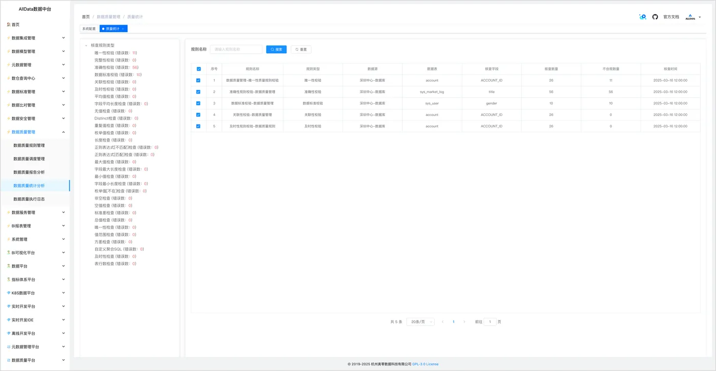The image size is (716, 371).
Task: Go to 首页 in the breadcrumb
Action: coord(86,17)
